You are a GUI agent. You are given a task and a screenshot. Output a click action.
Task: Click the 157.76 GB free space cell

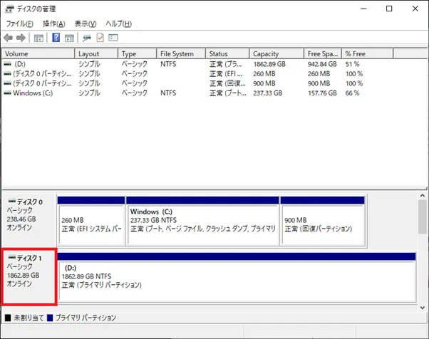tap(322, 93)
